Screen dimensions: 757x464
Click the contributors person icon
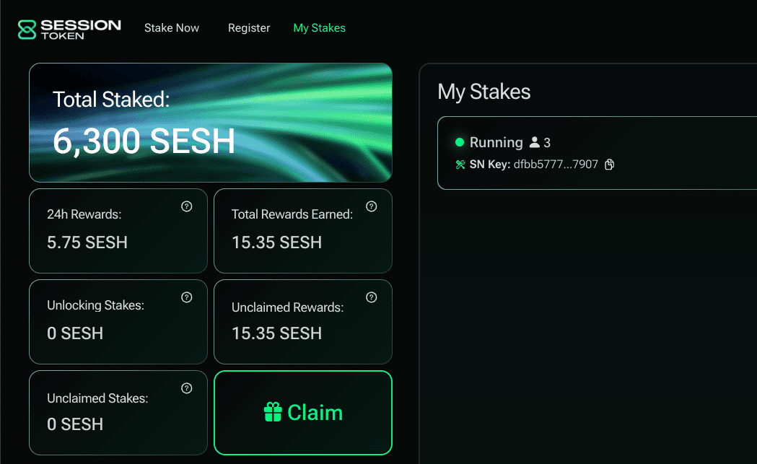click(x=535, y=142)
